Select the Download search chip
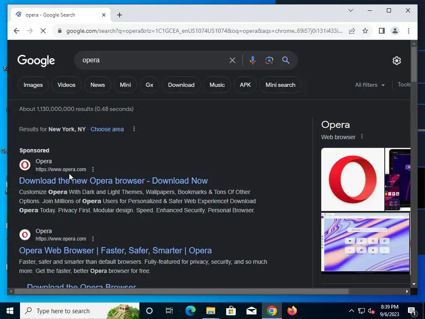This screenshot has width=425, height=319. pyautogui.click(x=181, y=85)
